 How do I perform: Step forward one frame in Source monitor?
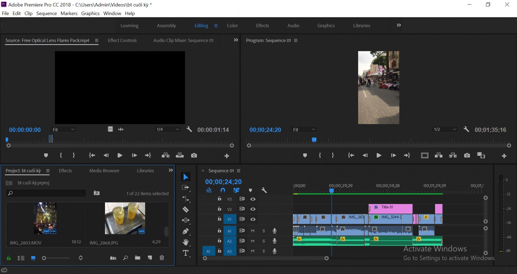tap(134, 155)
